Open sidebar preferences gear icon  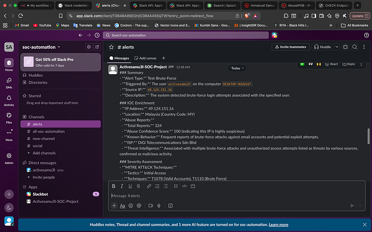89,47
